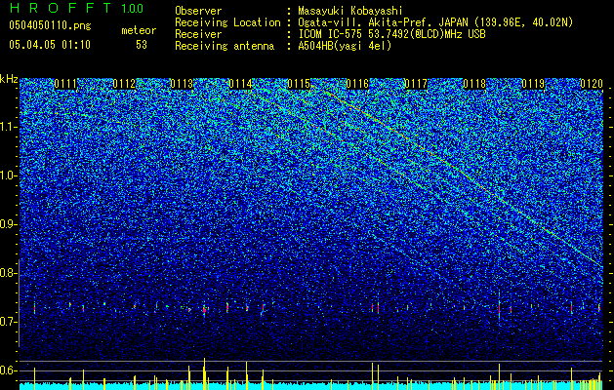Click the 0118 time marker
614x390 pixels.
pos(474,84)
